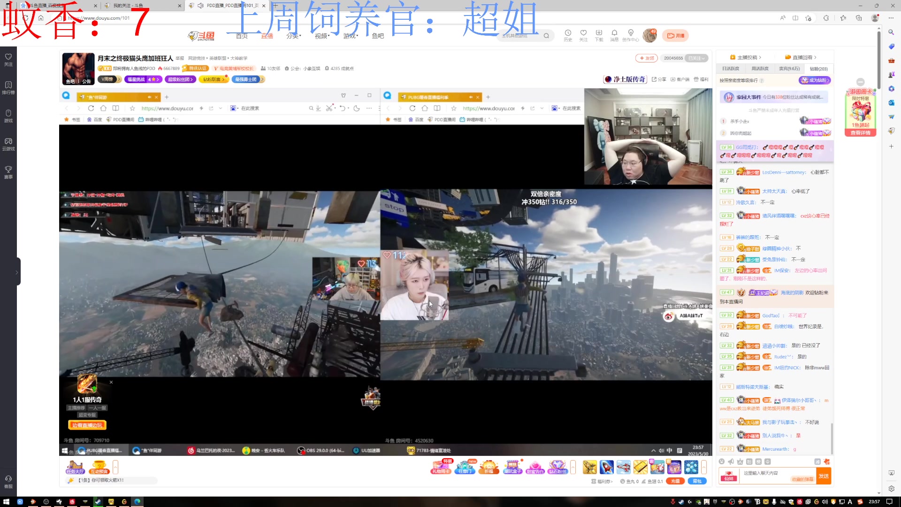The width and height of the screenshot is (901, 507).
Task: Open 祈福 gift icon
Action: point(489,467)
